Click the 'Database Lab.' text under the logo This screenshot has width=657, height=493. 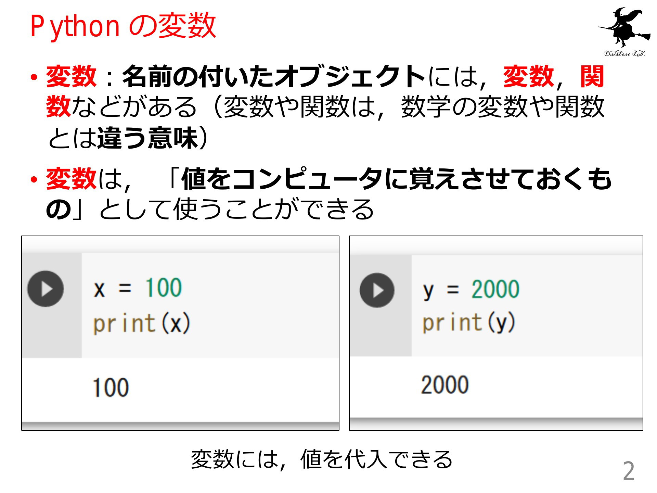624,53
